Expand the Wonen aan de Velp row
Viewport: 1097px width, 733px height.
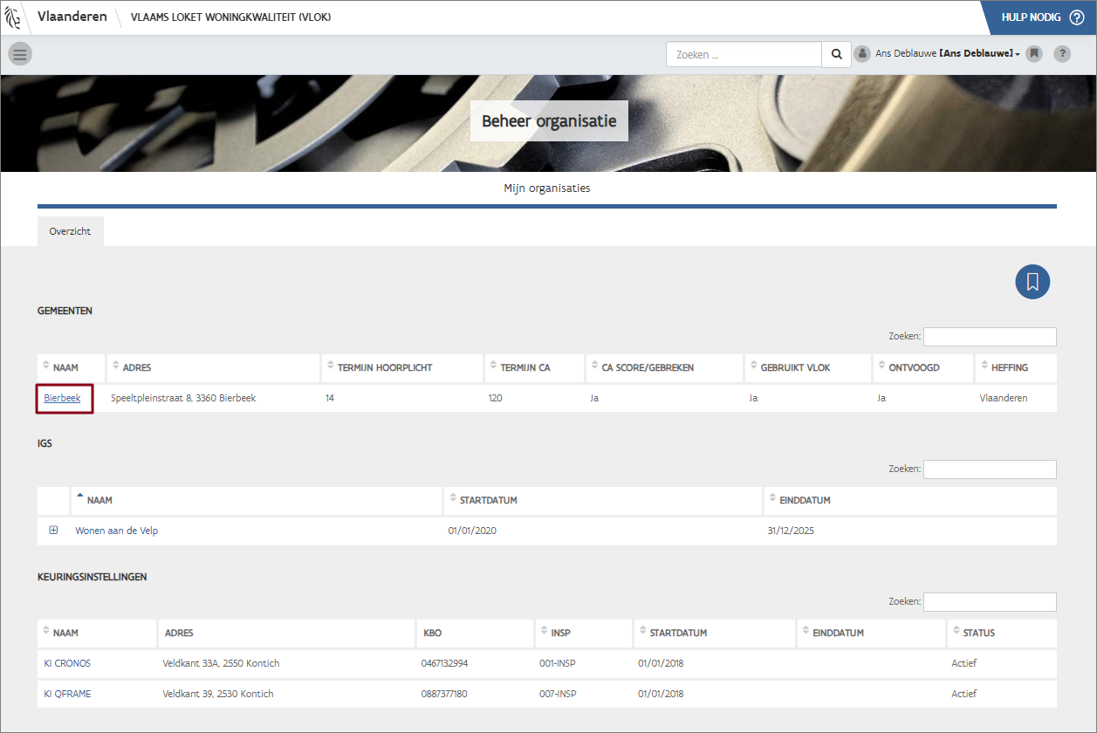[x=53, y=531]
